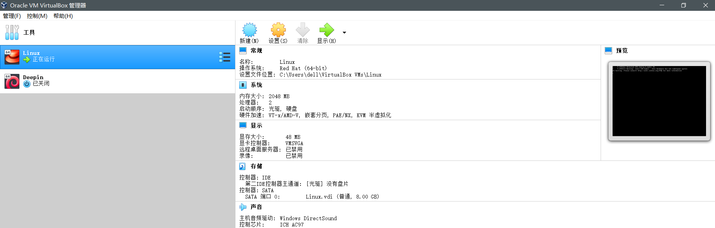Click the '正在运行' status text
The height and width of the screenshot is (228, 715).
(x=43, y=59)
